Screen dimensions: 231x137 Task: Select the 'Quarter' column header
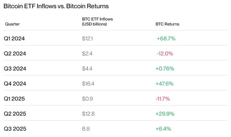coord(12,24)
